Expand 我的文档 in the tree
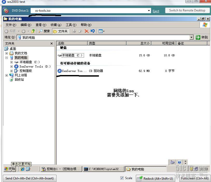 click(x=6, y=53)
